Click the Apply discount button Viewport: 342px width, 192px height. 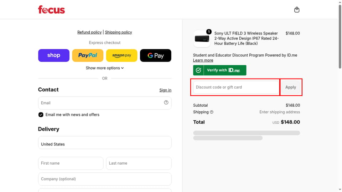coord(291,87)
